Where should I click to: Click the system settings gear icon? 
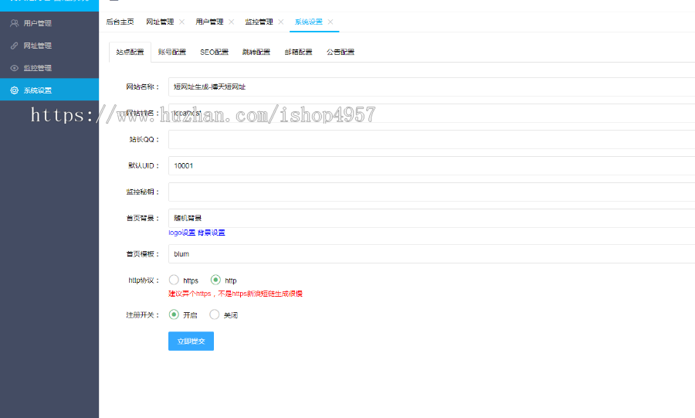[14, 90]
